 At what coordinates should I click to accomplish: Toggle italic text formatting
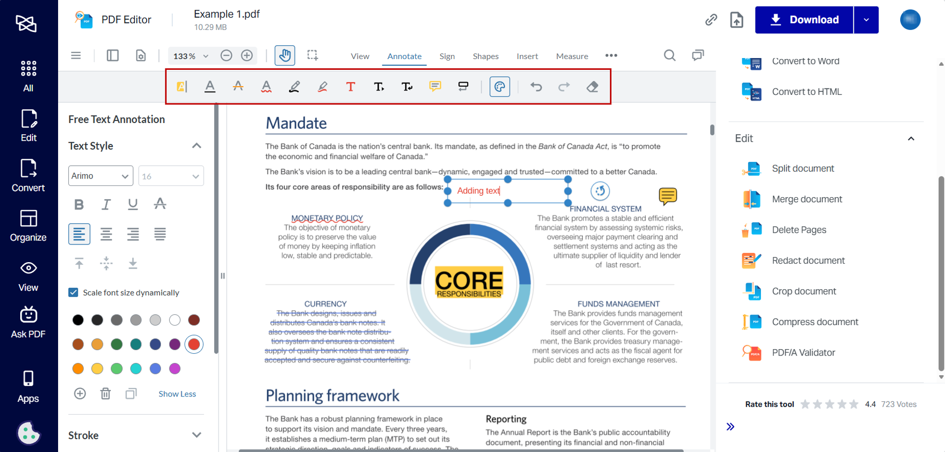106,204
